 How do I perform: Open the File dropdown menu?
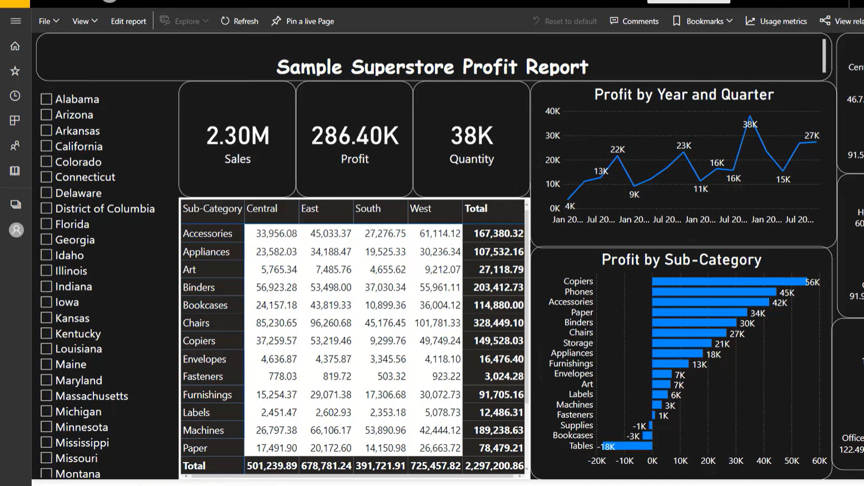pyautogui.click(x=49, y=21)
